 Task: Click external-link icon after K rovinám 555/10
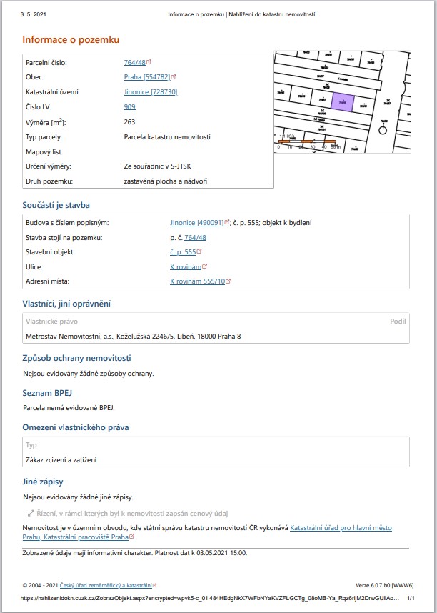click(x=228, y=281)
